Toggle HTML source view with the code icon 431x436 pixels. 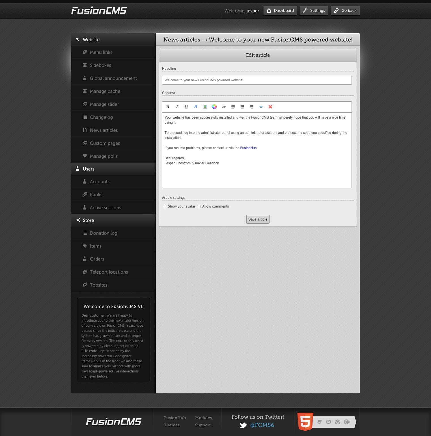(x=261, y=107)
